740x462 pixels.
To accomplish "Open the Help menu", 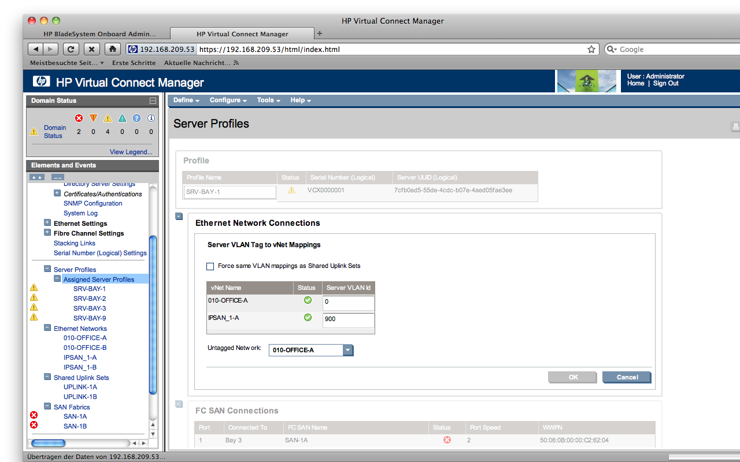I will tap(300, 100).
